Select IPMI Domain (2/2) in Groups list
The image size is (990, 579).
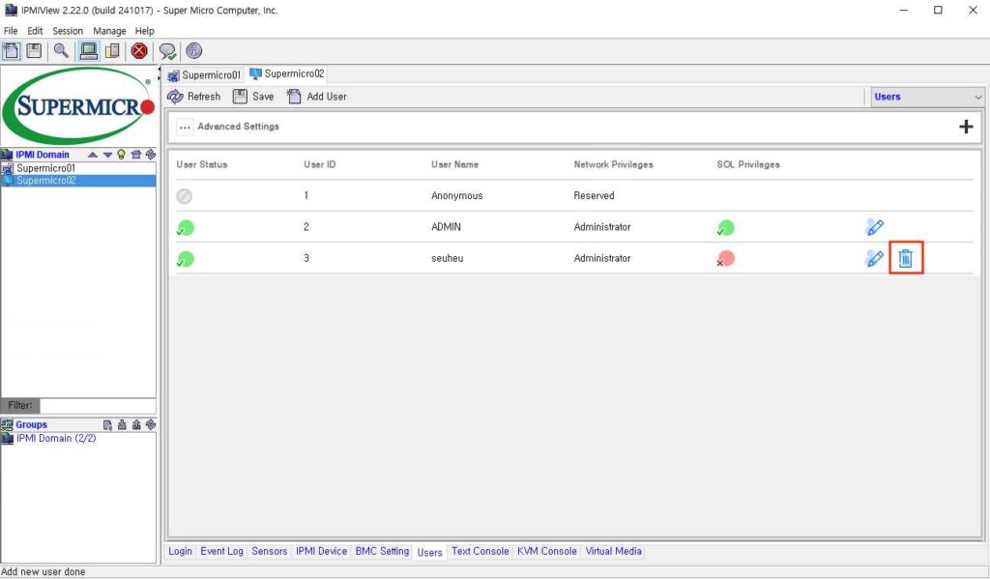pos(56,438)
